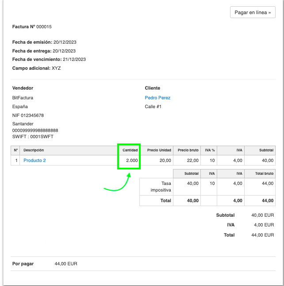Click the Campo adicional XYZ line
The height and width of the screenshot is (286, 284).
(37, 68)
